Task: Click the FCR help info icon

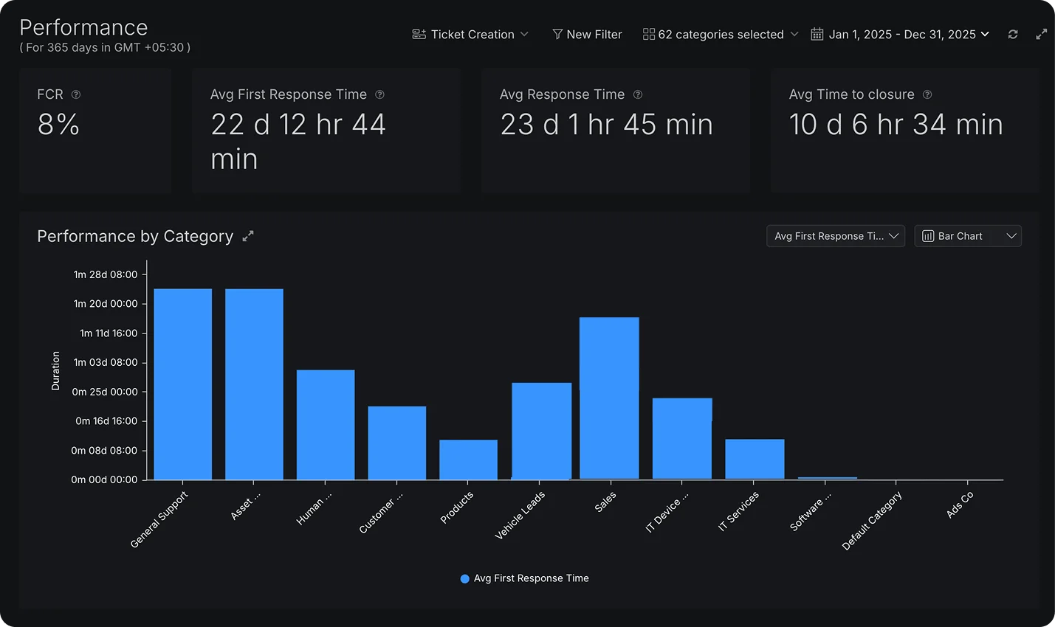Action: (76, 94)
